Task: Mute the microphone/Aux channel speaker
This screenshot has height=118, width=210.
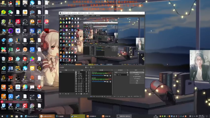Action: point(107,76)
